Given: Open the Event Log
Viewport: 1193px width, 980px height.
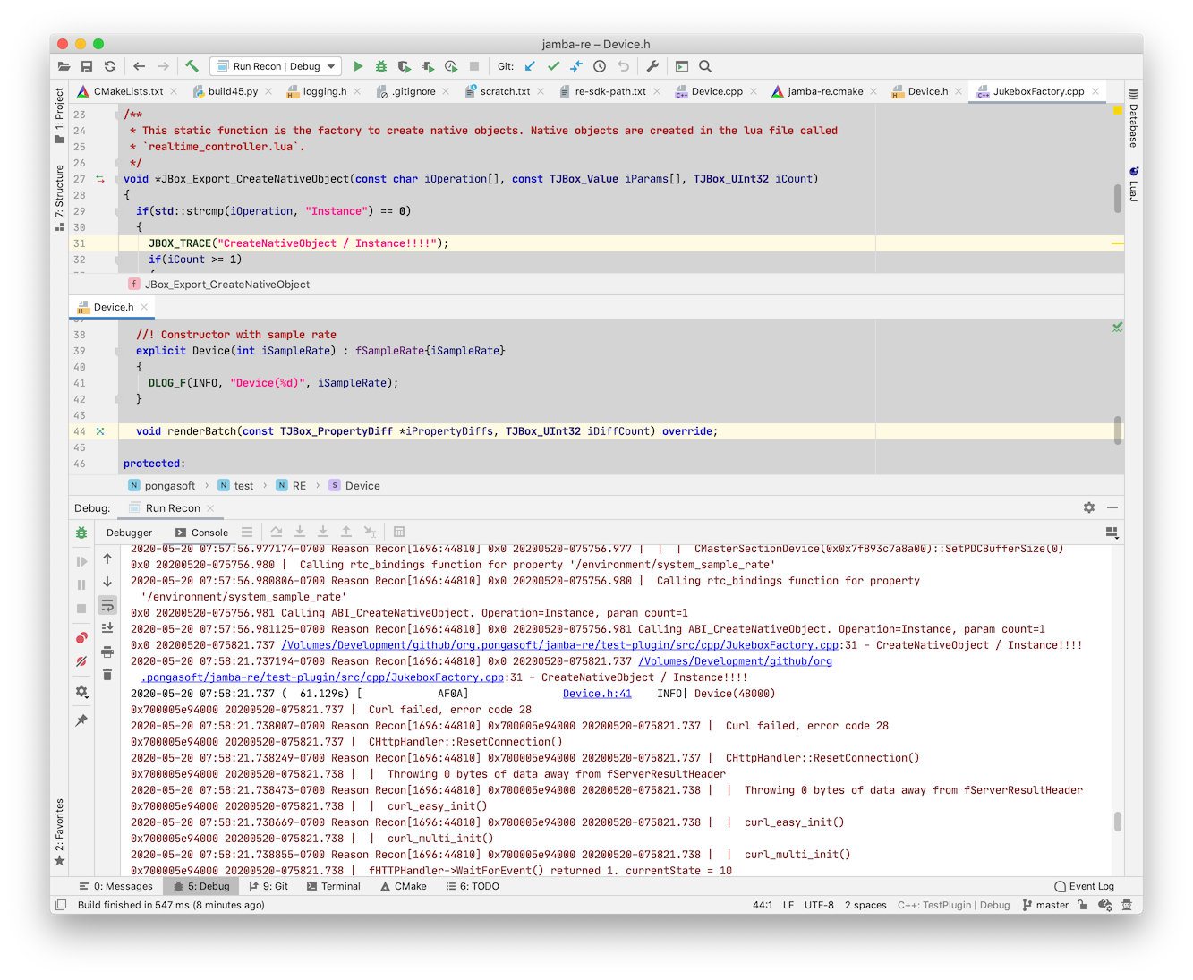Looking at the screenshot, I should point(1084,886).
